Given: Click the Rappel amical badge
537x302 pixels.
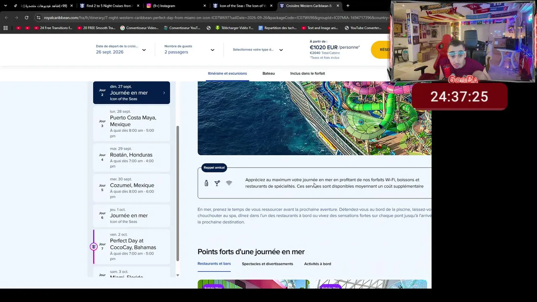Looking at the screenshot, I should (214, 168).
